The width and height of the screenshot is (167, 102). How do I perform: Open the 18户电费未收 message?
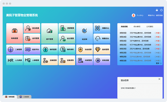(140, 41)
